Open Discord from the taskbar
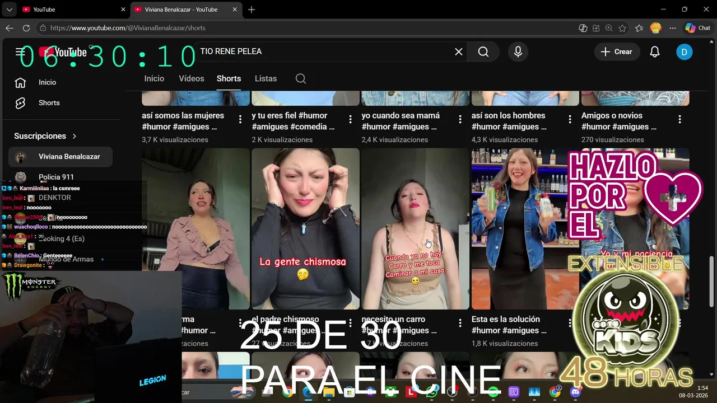Screen dimensions: 717x403 pos(575,392)
